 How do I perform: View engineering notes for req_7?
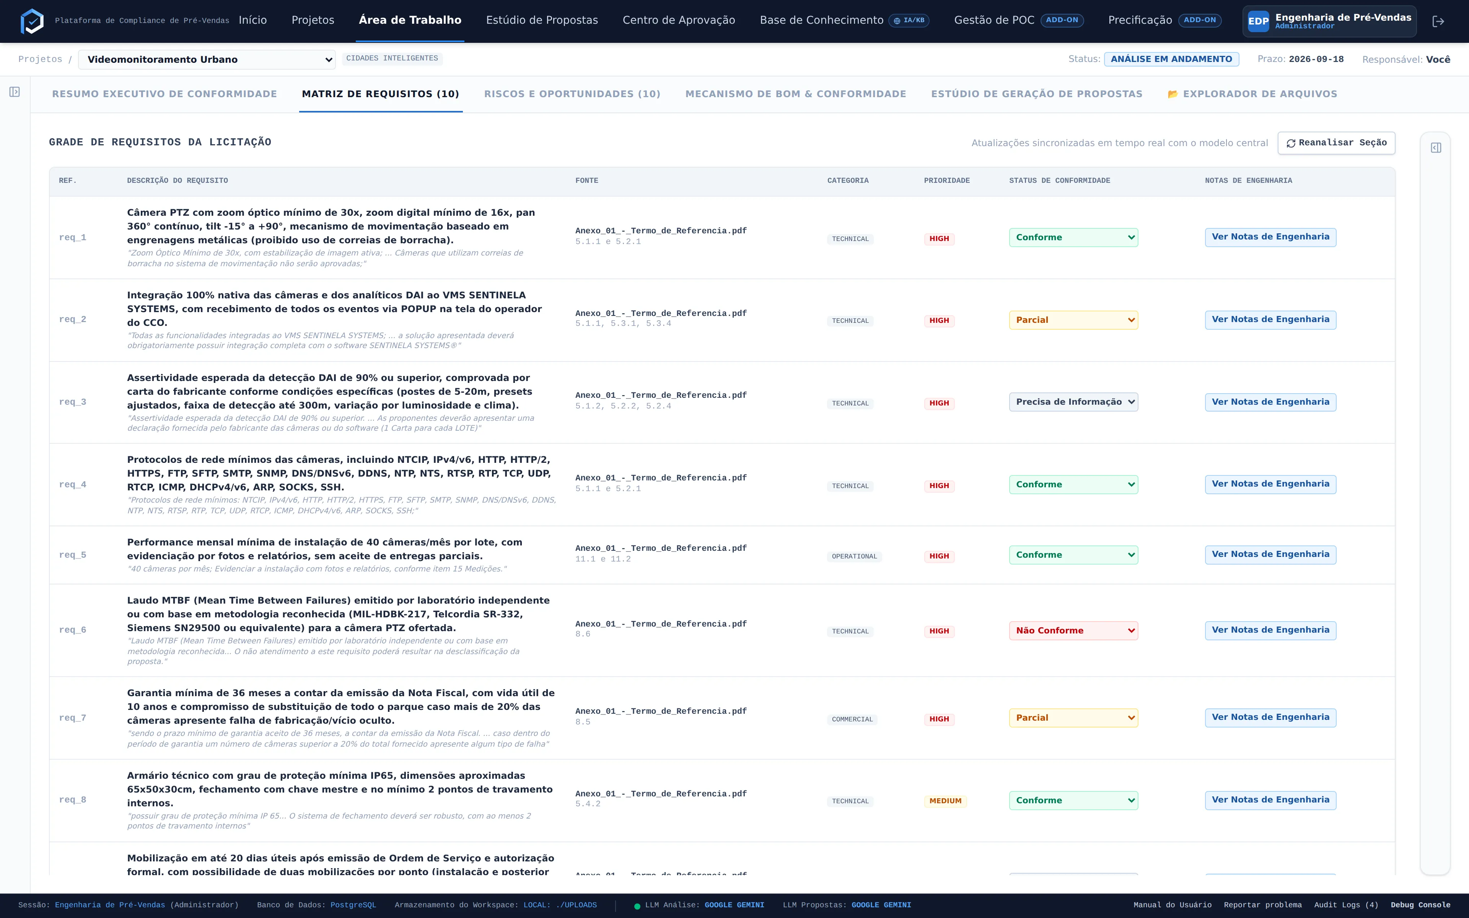(1270, 717)
